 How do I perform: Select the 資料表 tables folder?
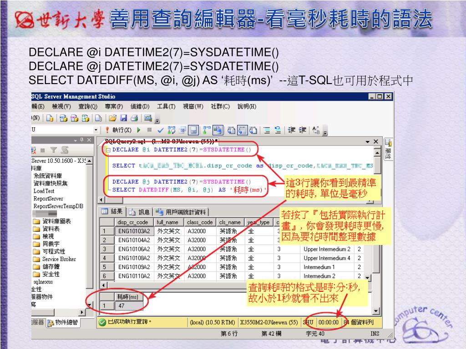pos(46,229)
